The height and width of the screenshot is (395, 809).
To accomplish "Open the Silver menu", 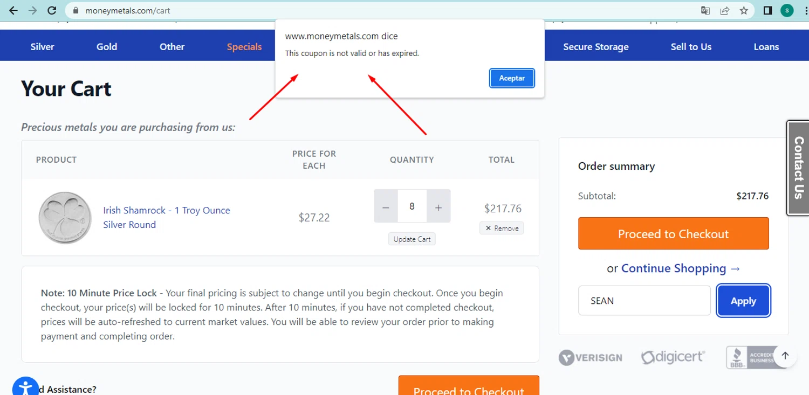I will coord(42,47).
